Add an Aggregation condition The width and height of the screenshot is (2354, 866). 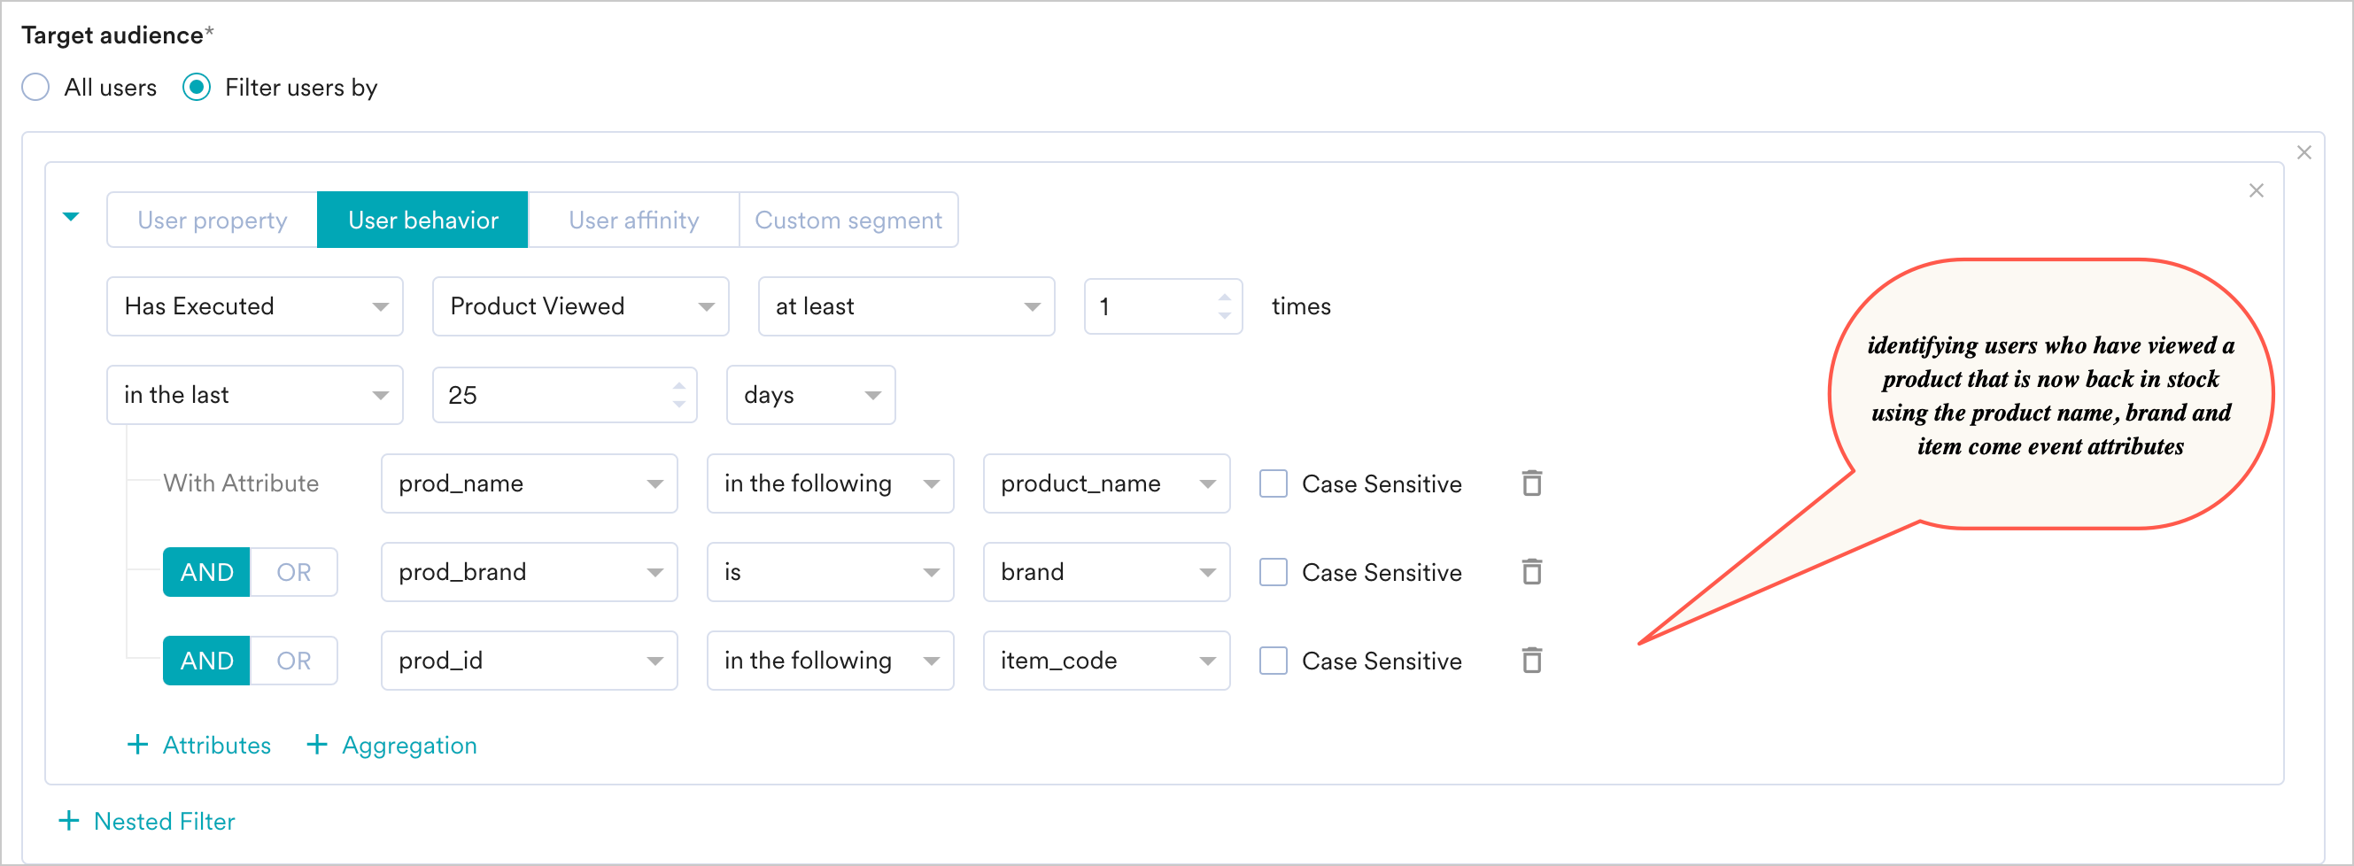pos(392,746)
